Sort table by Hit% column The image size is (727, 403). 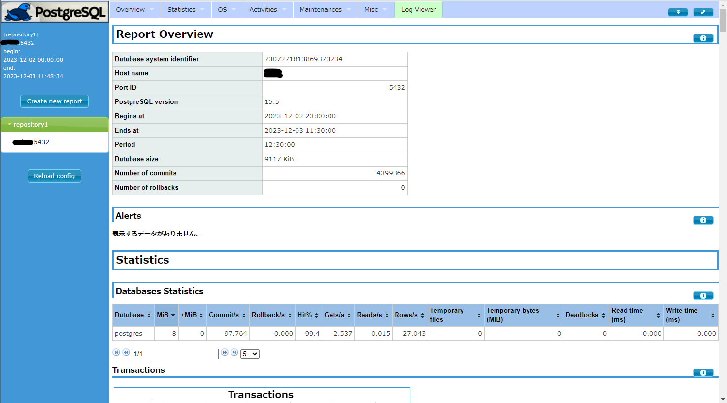308,315
